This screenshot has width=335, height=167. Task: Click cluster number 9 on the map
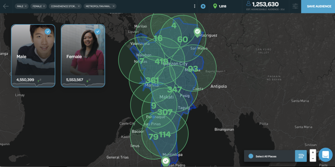click(x=154, y=106)
